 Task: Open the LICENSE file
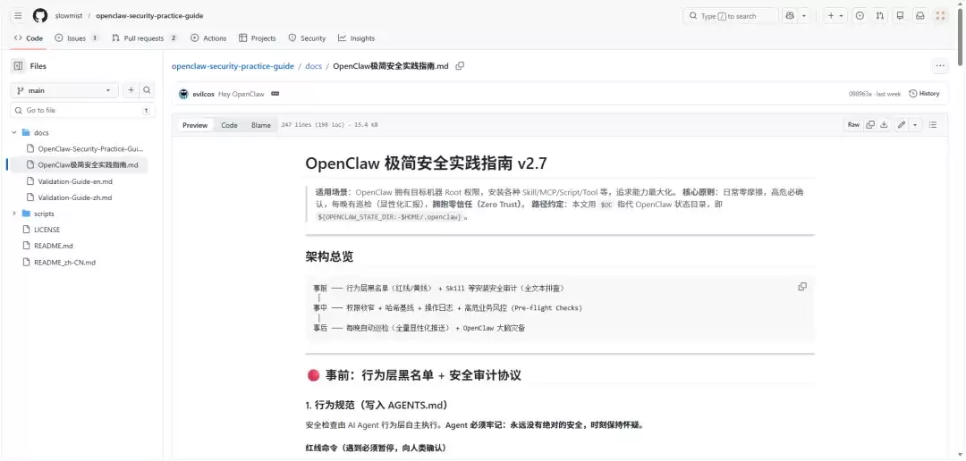point(47,230)
